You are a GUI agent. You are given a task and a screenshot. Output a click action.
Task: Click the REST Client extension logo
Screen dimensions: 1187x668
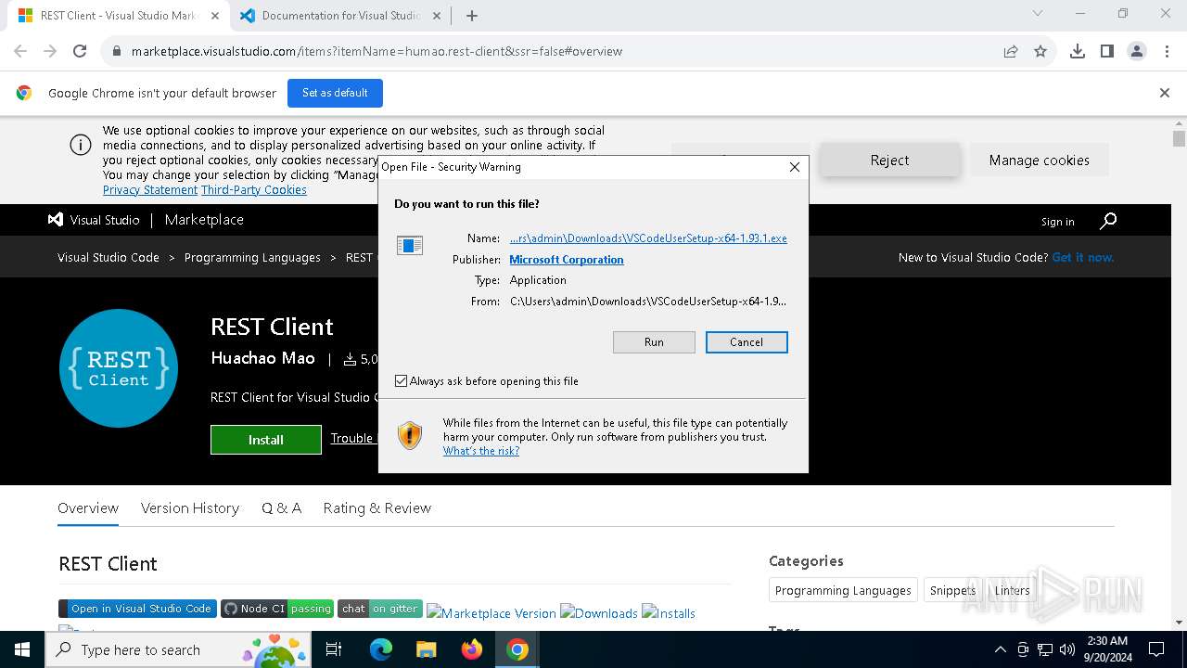click(x=119, y=368)
